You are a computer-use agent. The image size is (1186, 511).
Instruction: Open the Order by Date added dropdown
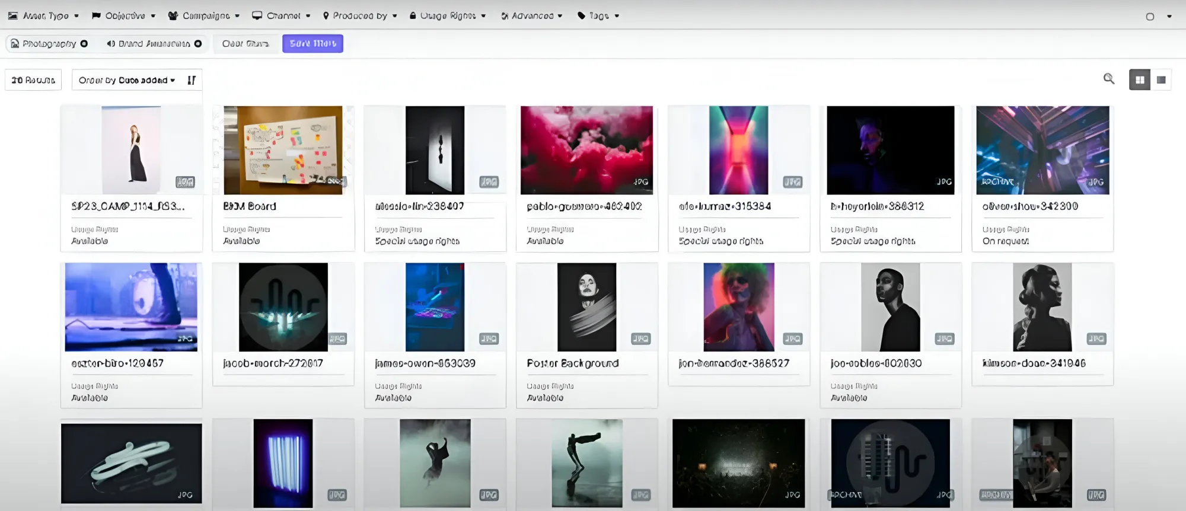click(x=127, y=80)
